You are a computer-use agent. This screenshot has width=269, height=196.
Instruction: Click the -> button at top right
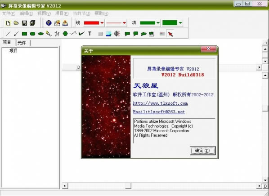pos(265,43)
